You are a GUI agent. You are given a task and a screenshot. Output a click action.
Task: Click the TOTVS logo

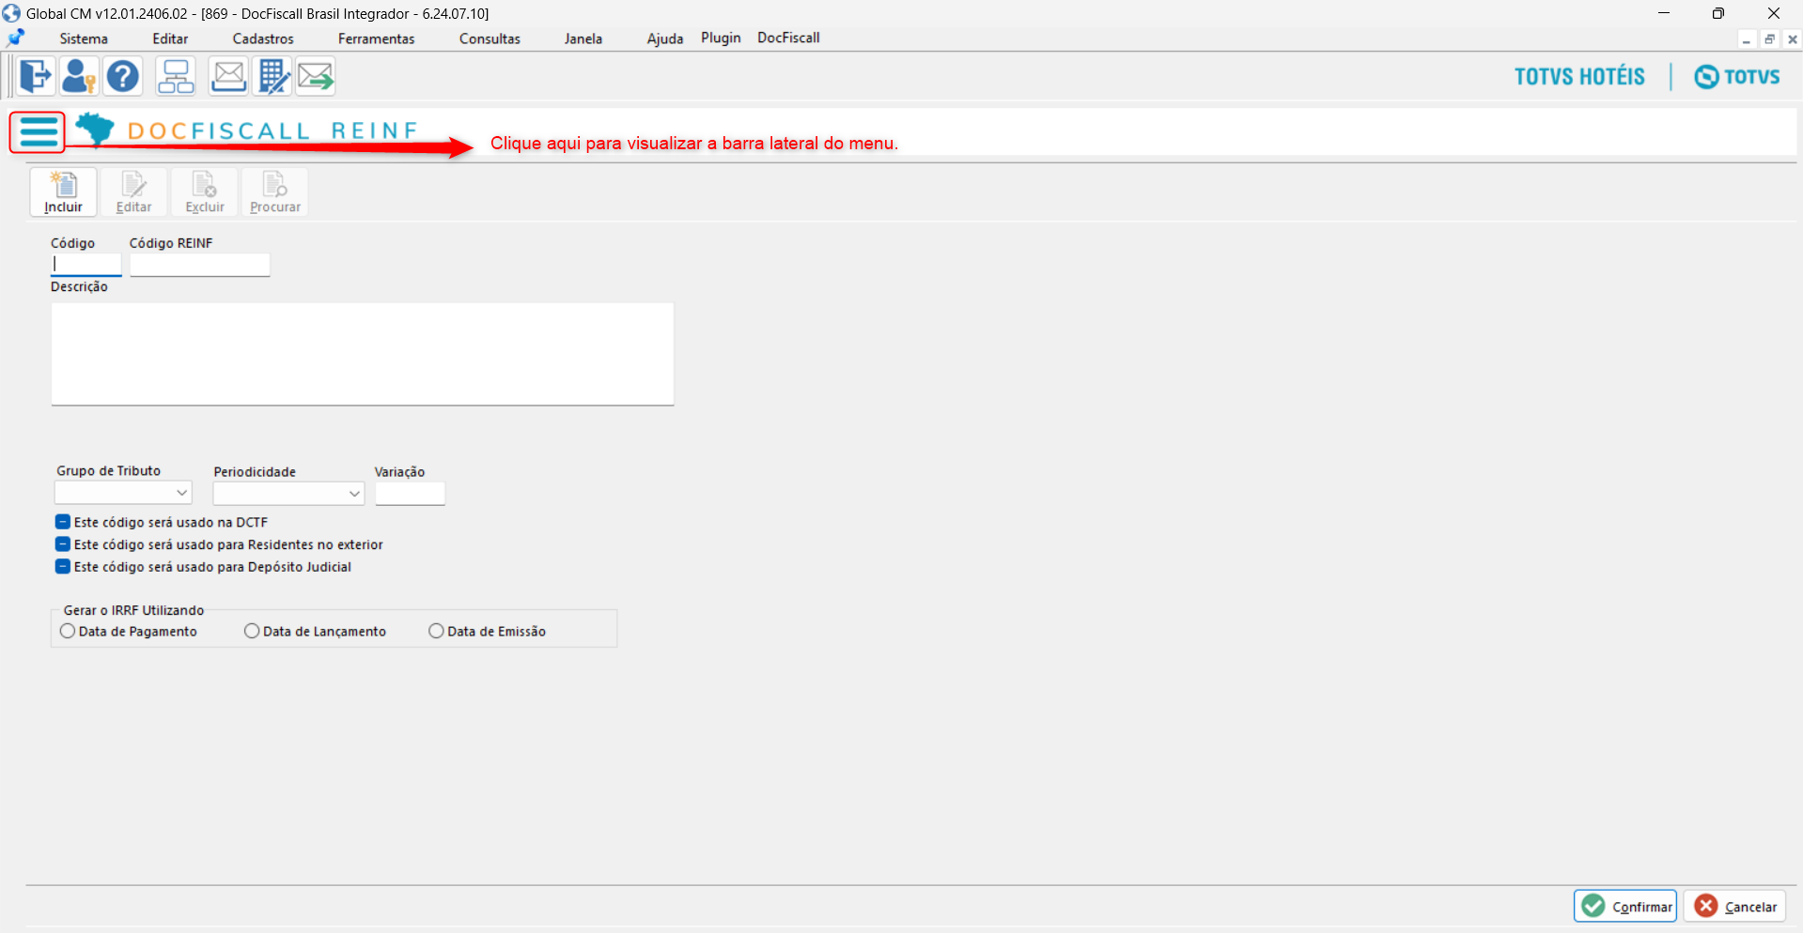pyautogui.click(x=1737, y=76)
